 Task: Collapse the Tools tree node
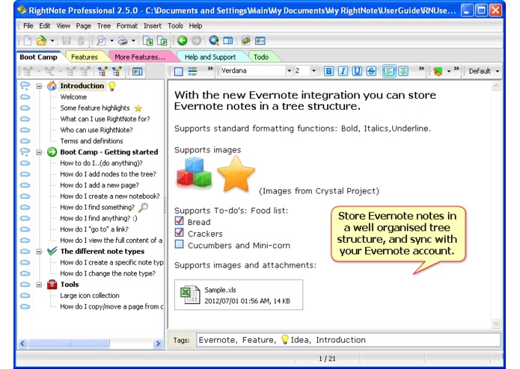tap(39, 285)
